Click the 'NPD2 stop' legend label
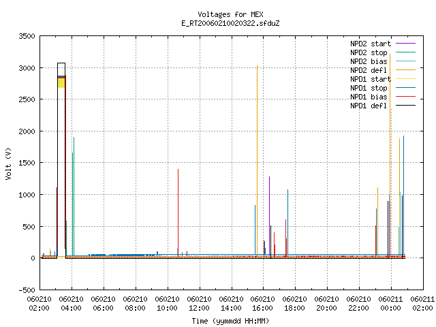436x327 pixels. [x=369, y=52]
